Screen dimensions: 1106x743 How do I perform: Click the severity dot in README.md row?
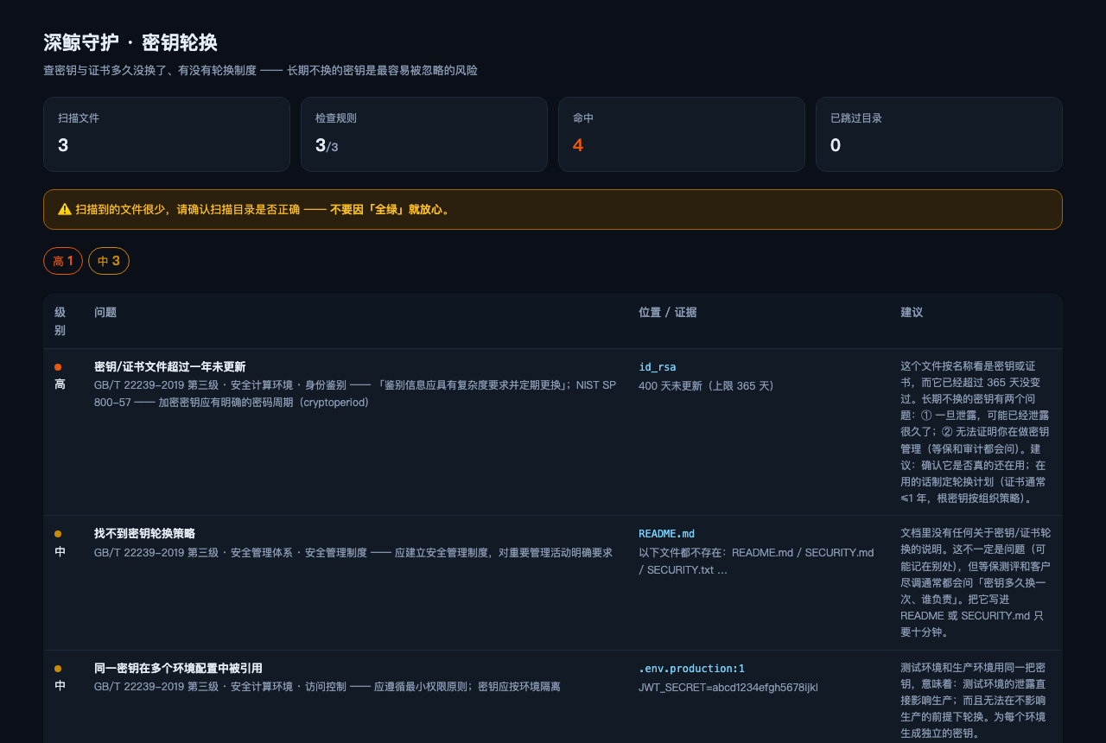click(58, 534)
